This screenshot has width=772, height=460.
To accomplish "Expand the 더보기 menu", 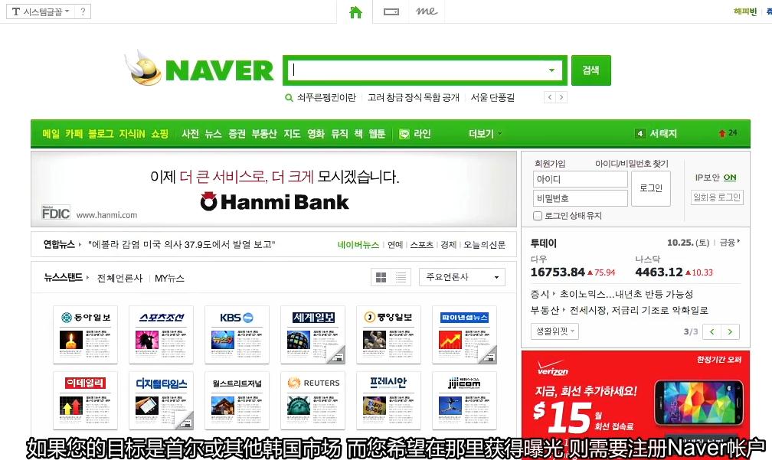I will point(485,134).
